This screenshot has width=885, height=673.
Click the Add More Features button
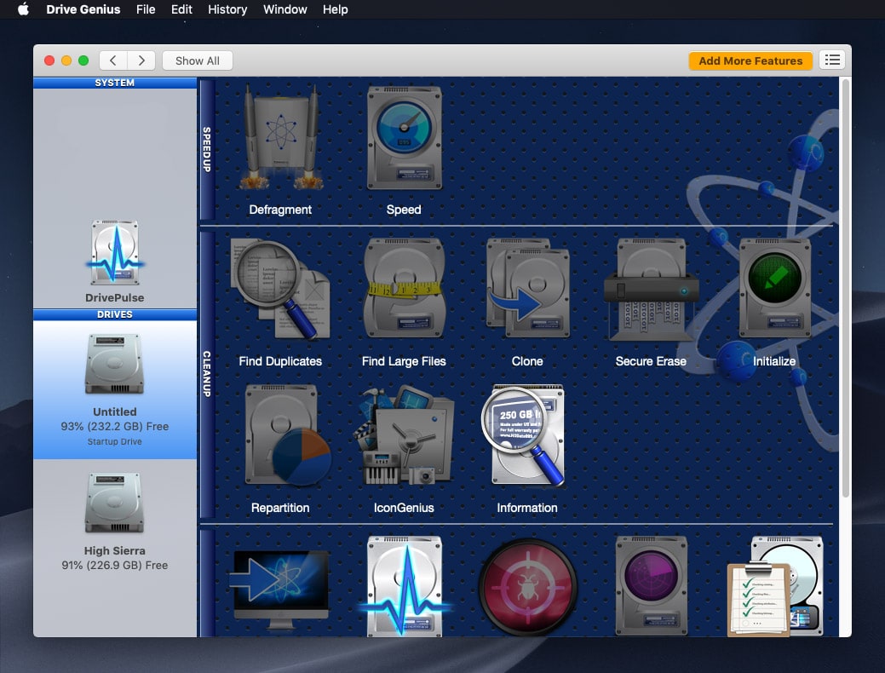750,60
